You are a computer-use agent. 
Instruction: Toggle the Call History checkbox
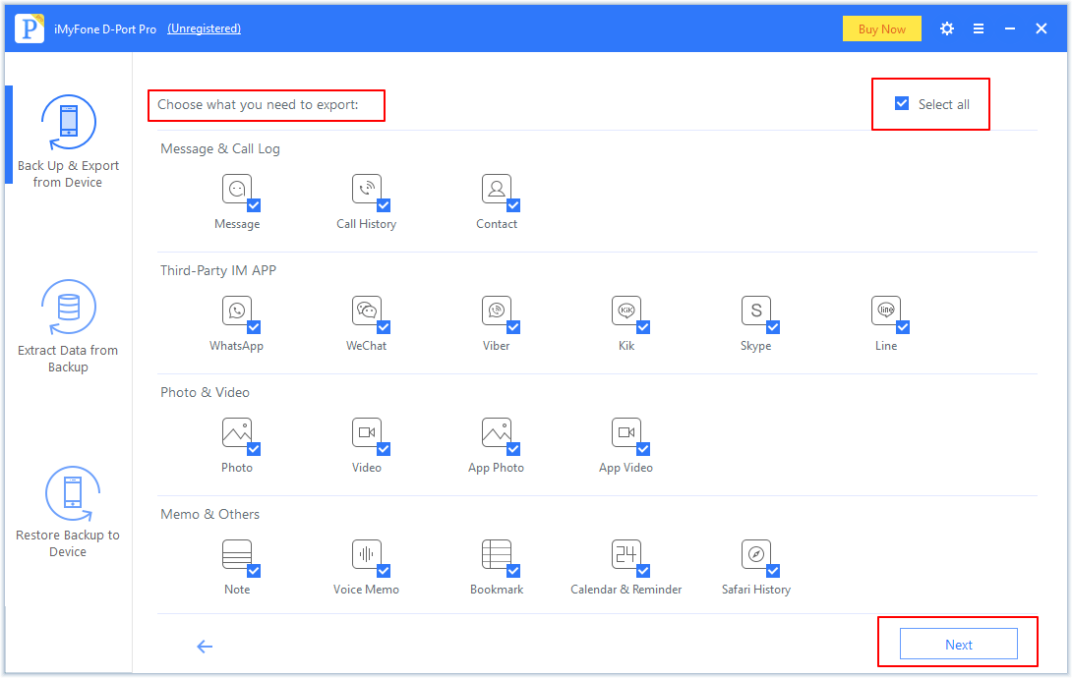[384, 205]
